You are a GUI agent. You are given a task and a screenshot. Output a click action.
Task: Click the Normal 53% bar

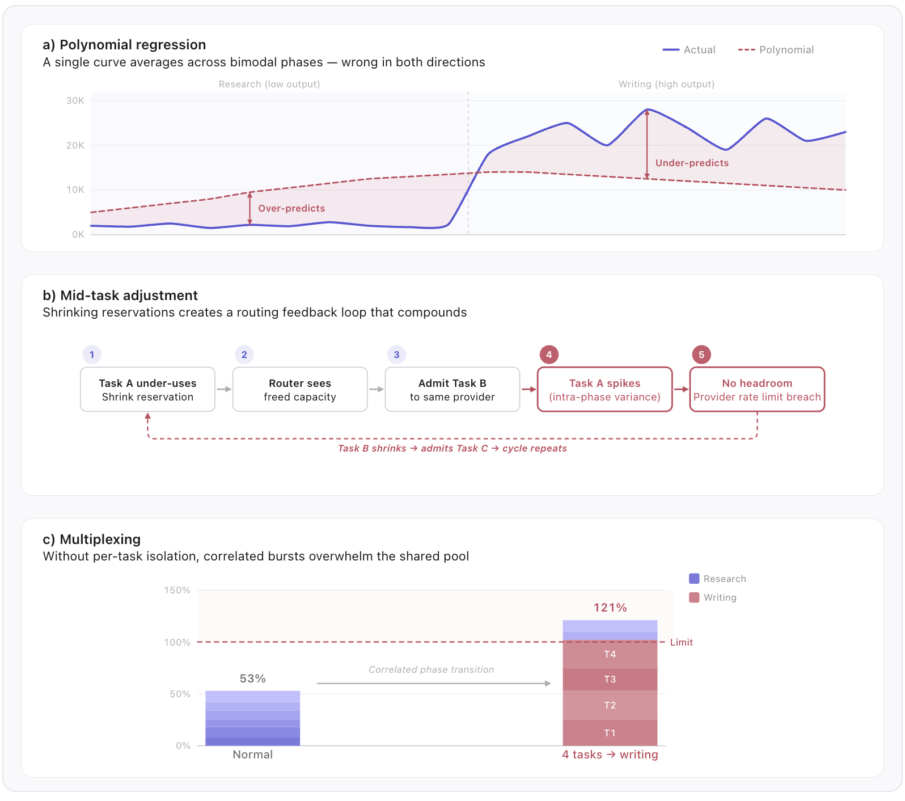(x=253, y=718)
